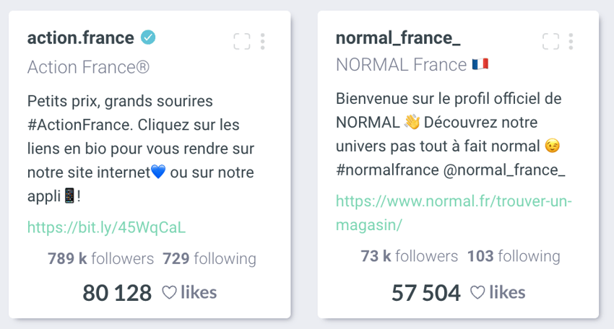The width and height of the screenshot is (614, 329).
Task: Select the 729 following count
Action: (x=209, y=258)
